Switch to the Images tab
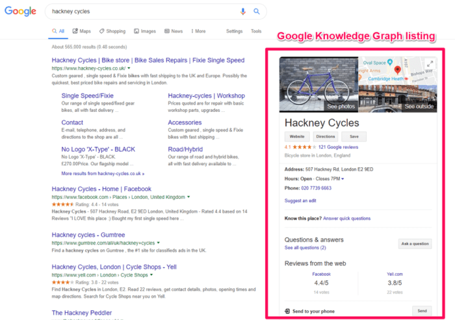 click(145, 31)
